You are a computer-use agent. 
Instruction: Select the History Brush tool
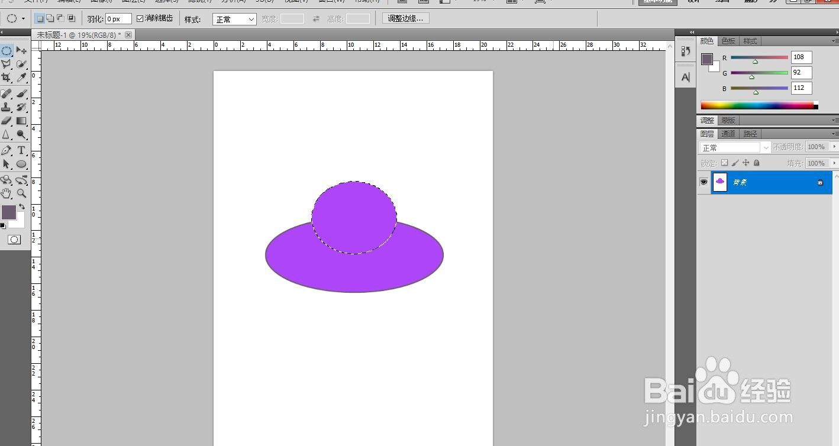pyautogui.click(x=21, y=107)
